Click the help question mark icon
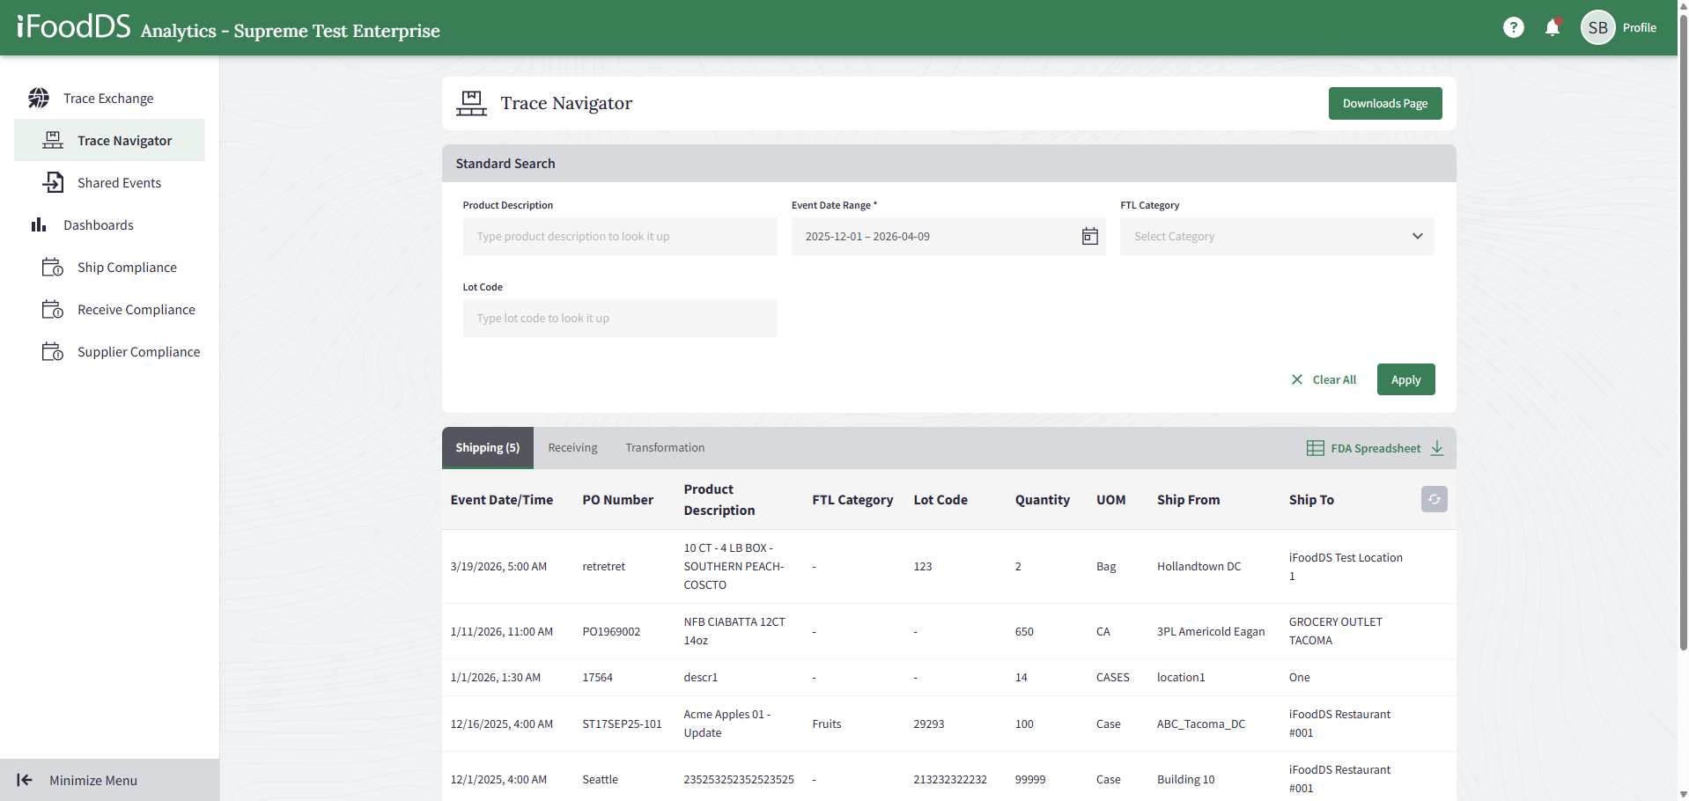 pyautogui.click(x=1513, y=28)
